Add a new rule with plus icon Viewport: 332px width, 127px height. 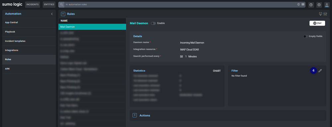pyautogui.click(x=63, y=14)
